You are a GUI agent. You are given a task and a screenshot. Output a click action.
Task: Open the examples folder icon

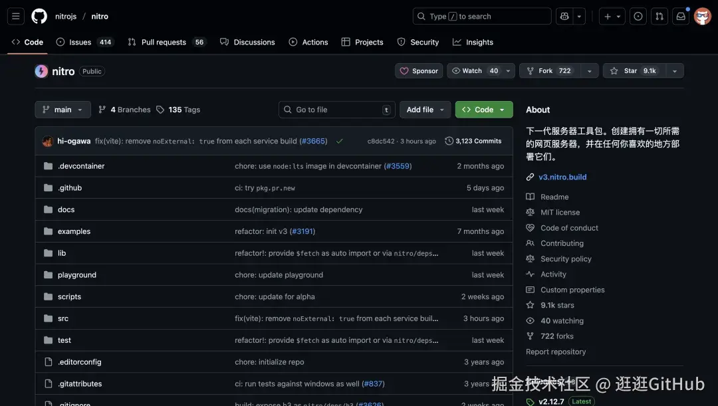[x=48, y=231]
